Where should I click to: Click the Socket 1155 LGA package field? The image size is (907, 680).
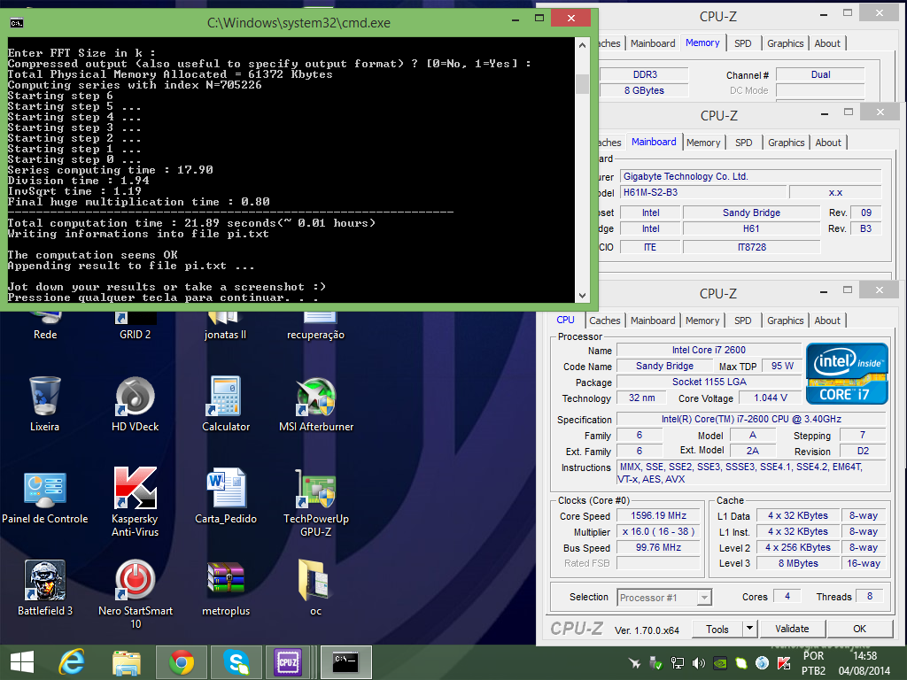(x=709, y=382)
